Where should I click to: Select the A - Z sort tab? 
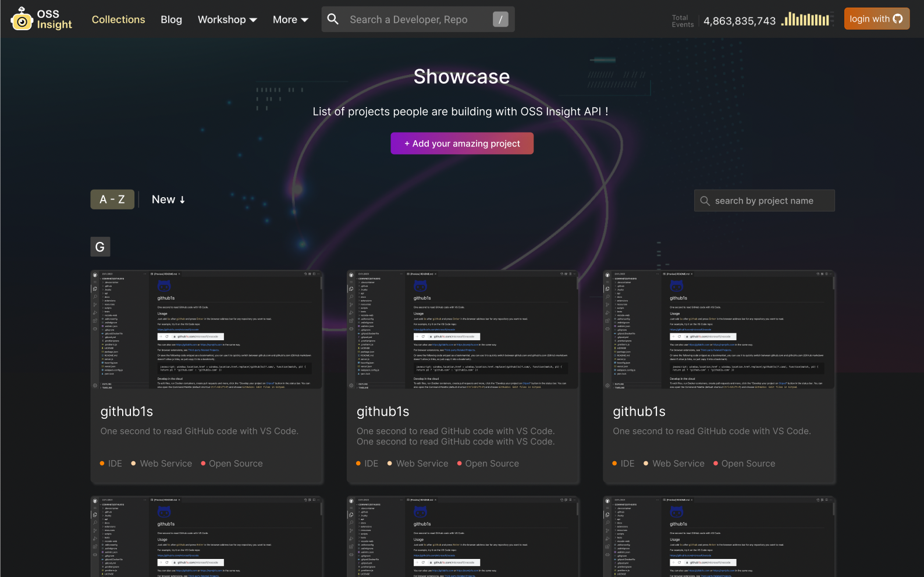click(x=112, y=200)
